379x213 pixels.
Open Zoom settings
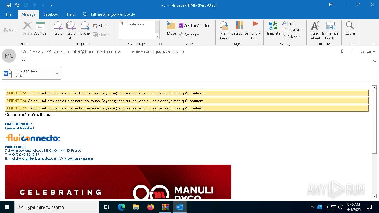[x=350, y=29]
